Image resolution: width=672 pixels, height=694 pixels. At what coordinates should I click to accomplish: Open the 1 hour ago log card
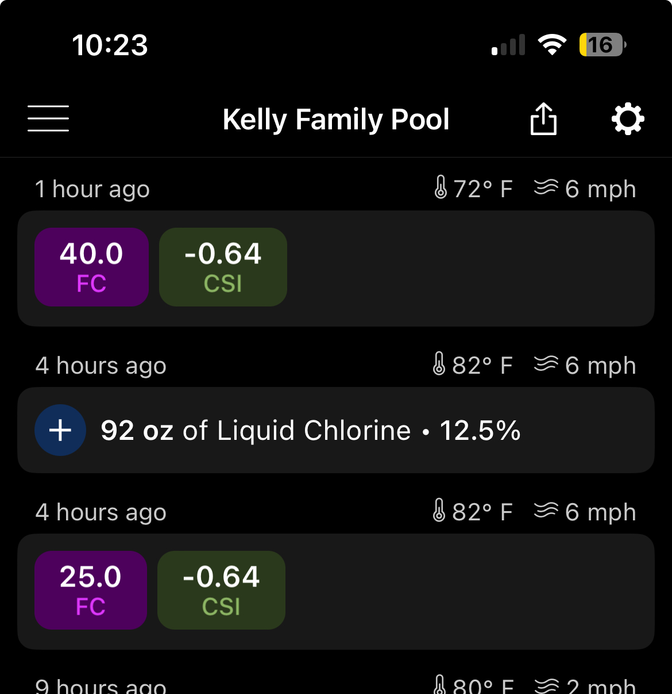[336, 269]
